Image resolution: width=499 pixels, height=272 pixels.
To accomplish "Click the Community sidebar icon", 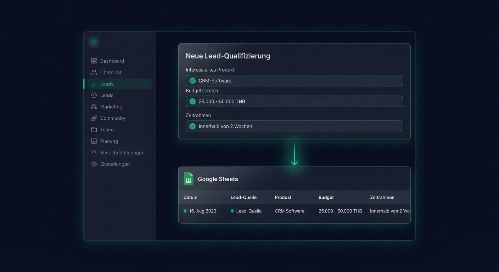I will 94,118.
